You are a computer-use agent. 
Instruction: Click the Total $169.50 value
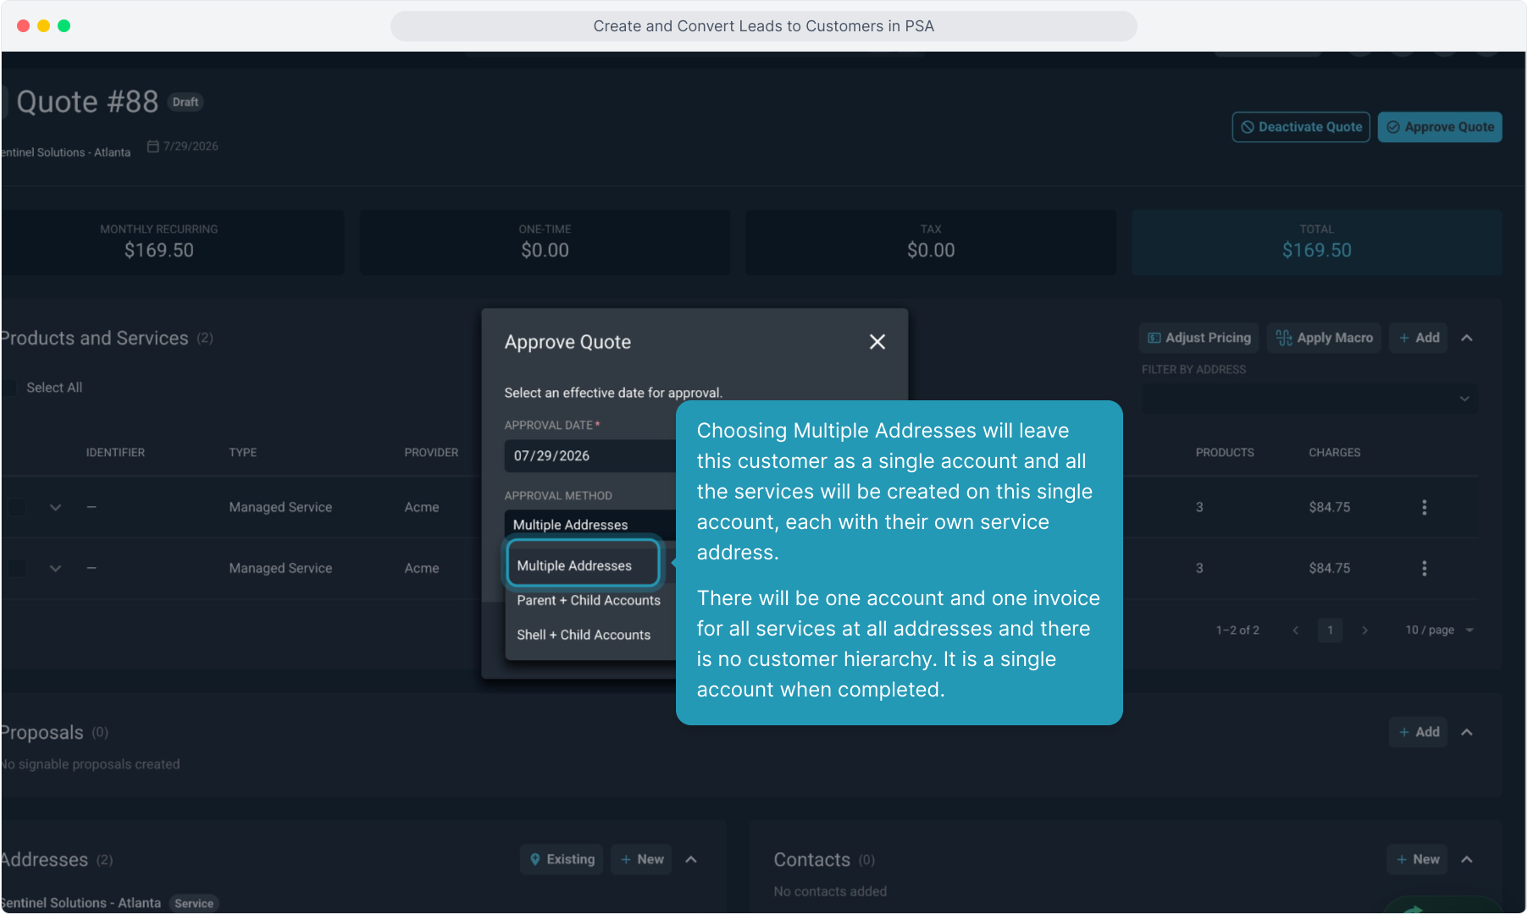click(x=1316, y=251)
